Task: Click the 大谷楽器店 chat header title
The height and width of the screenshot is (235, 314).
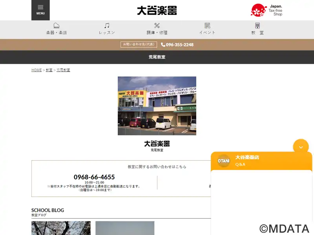Action: click(247, 157)
